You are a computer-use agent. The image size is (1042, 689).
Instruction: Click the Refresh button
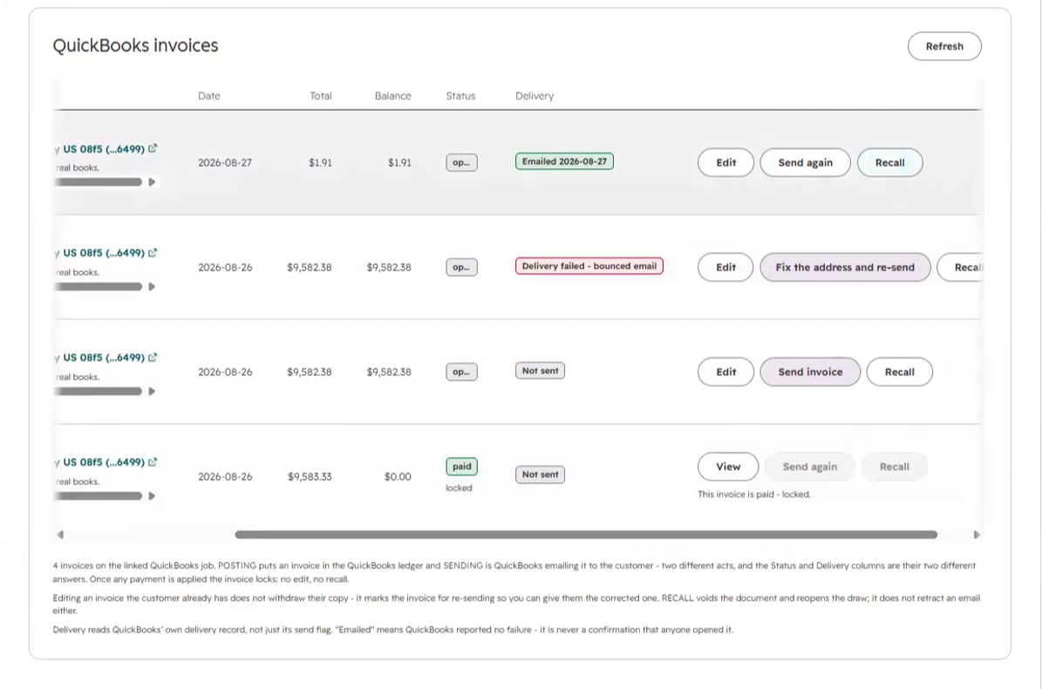[x=944, y=46]
